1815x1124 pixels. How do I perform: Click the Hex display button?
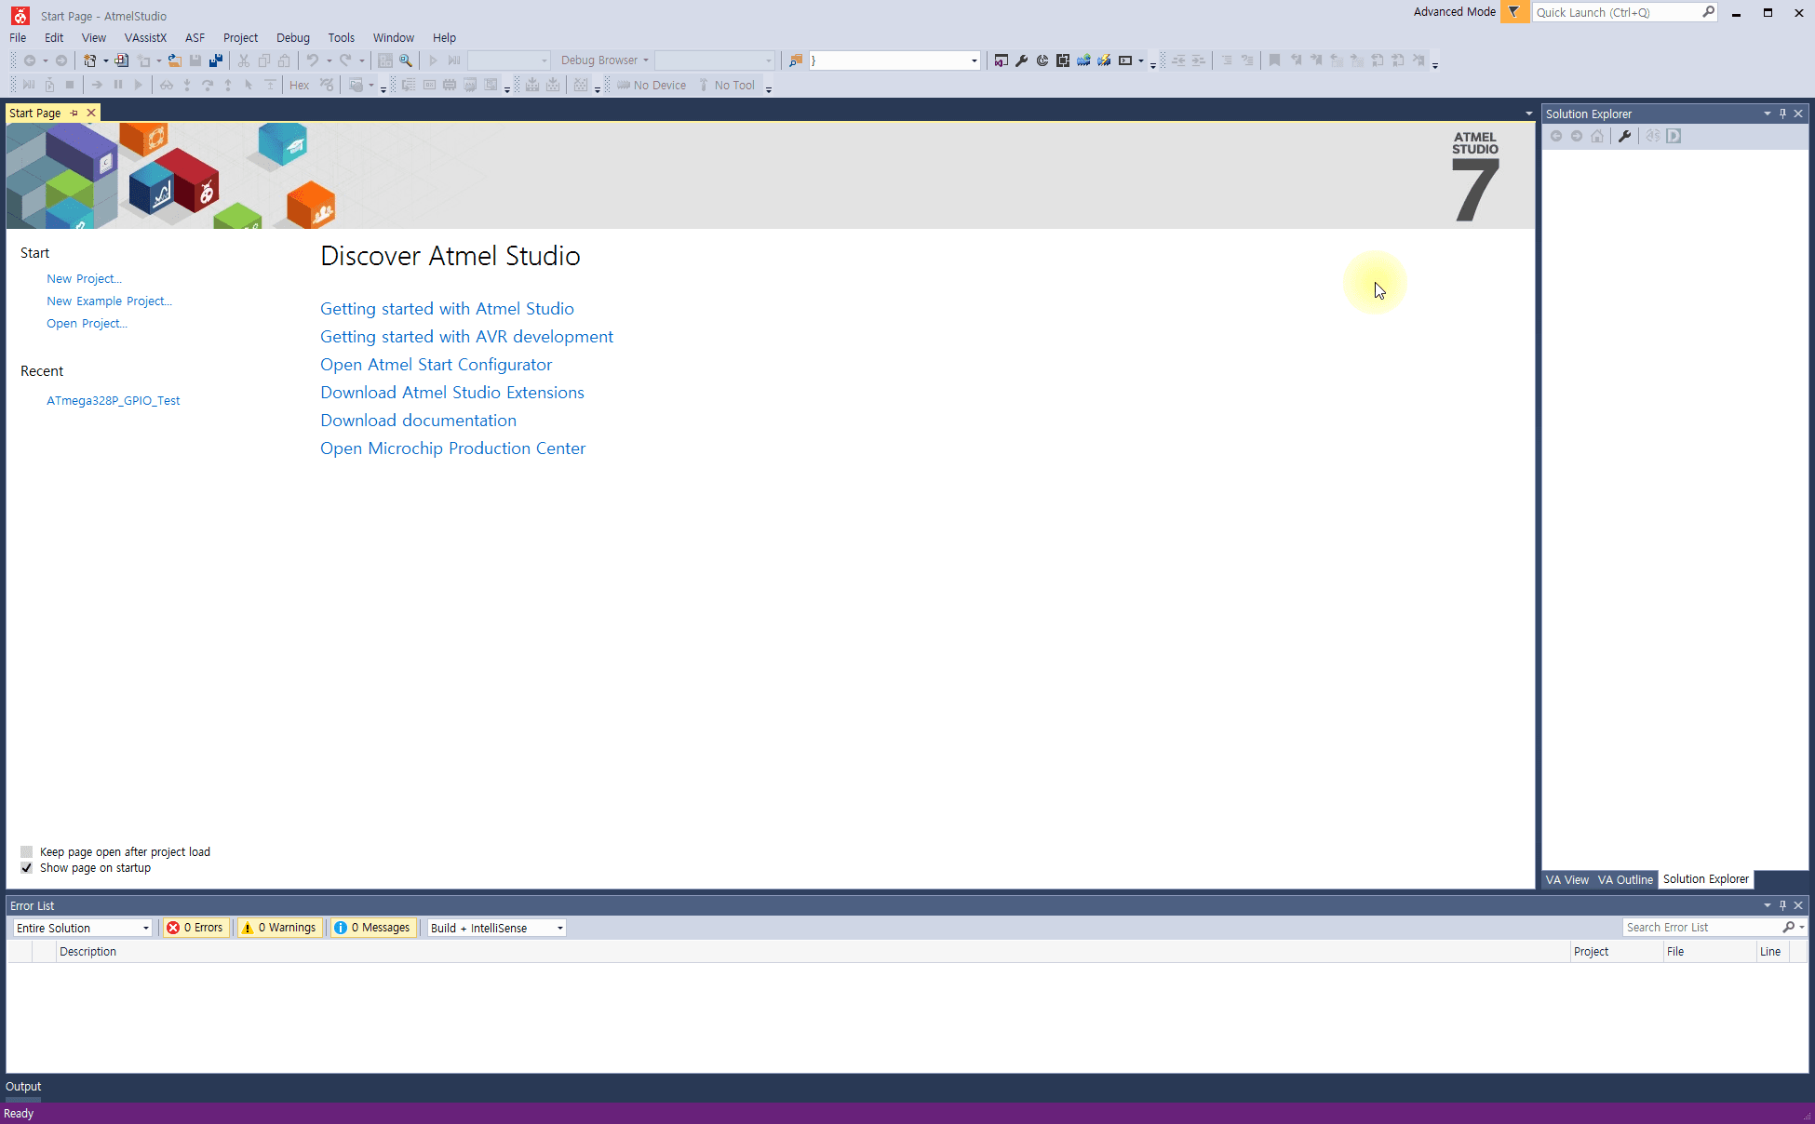click(x=299, y=86)
